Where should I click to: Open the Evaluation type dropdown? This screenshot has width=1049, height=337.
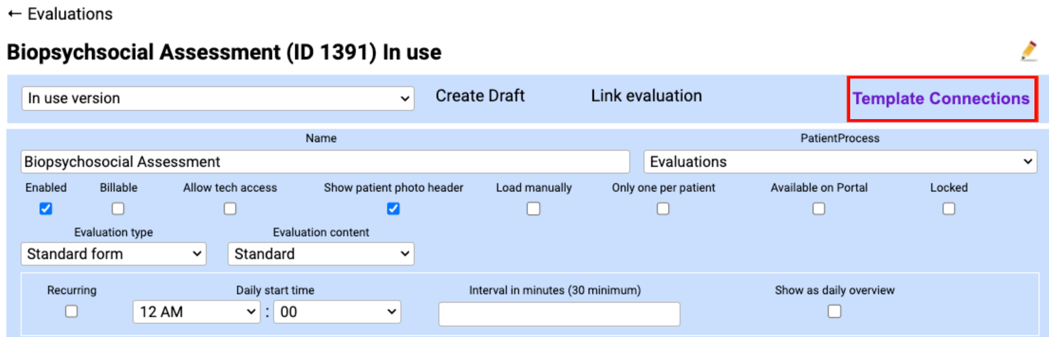tap(113, 254)
